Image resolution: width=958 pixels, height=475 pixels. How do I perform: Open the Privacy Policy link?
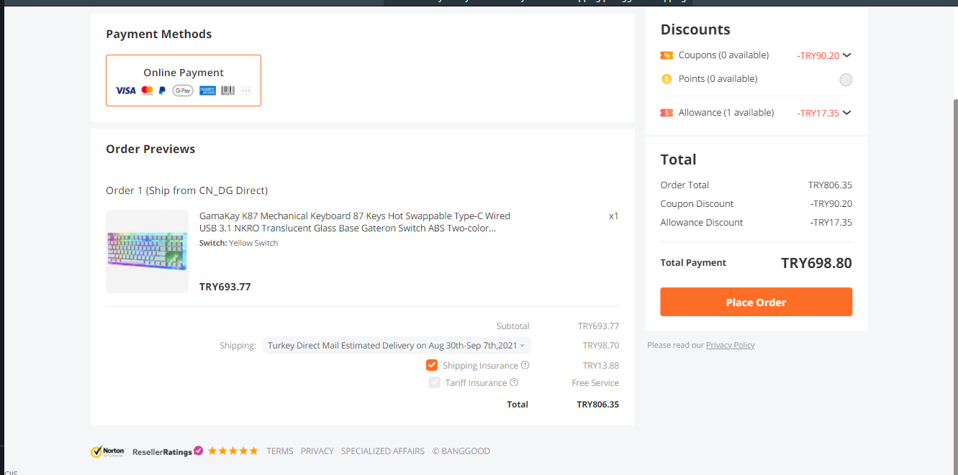coord(730,345)
